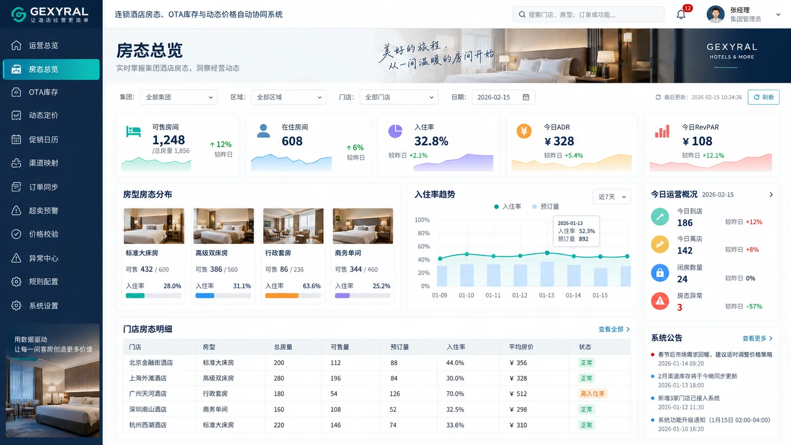This screenshot has width=791, height=445.
Task: Click 杭州西湖酒店 table row name
Action: click(x=148, y=425)
